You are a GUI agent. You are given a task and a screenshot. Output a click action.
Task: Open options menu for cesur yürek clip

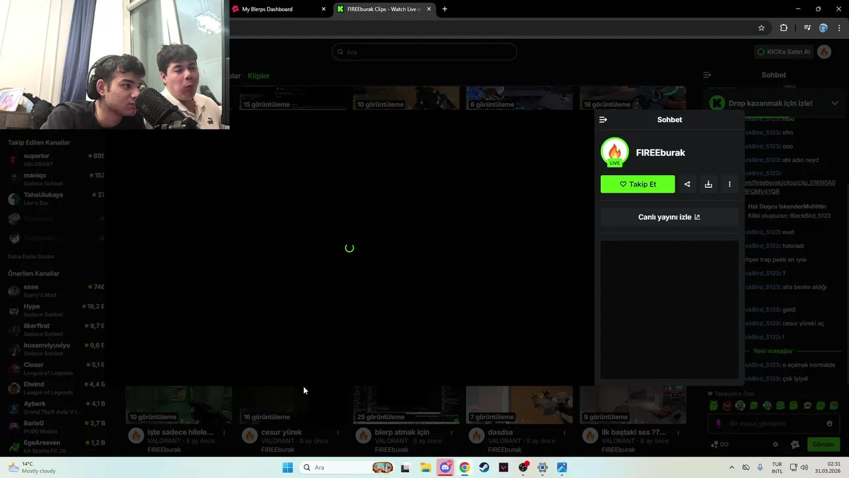coord(338,433)
